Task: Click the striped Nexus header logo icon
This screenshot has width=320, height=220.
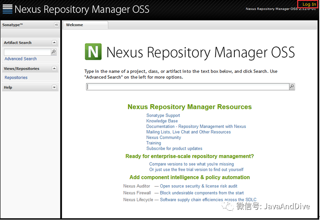Action: point(8,9)
